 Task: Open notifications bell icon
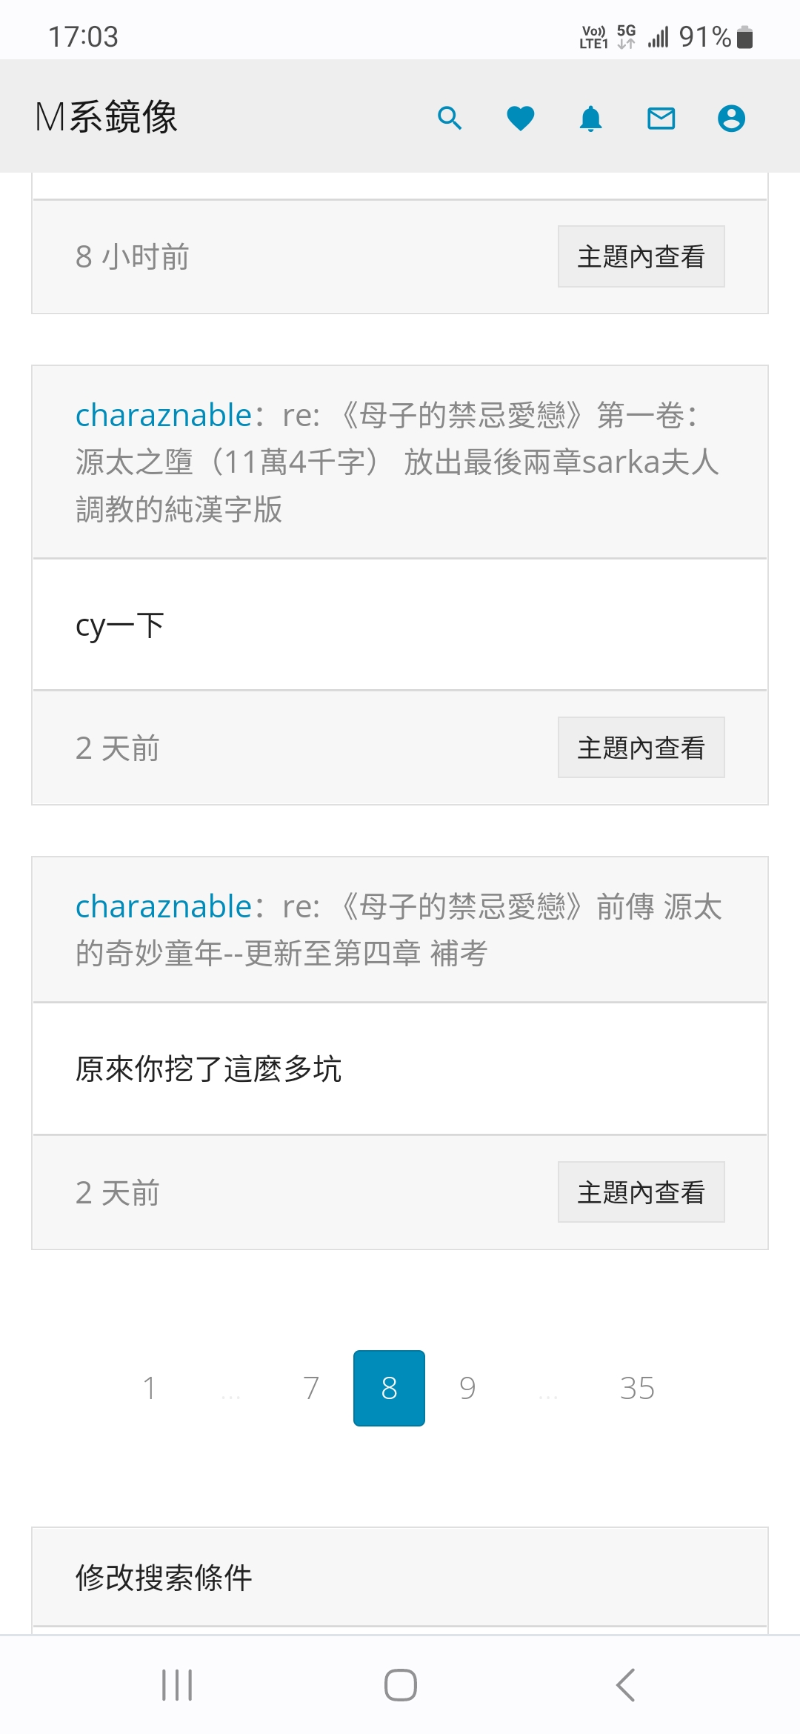click(x=590, y=118)
